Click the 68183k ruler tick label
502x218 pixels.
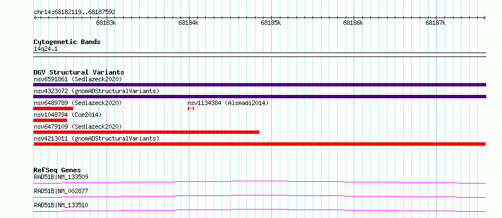[x=106, y=23]
